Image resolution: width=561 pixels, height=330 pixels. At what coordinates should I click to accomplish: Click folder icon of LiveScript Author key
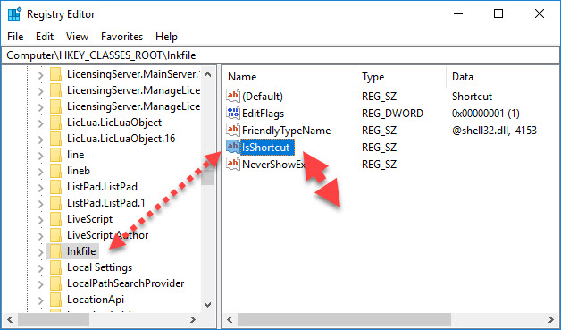coord(55,235)
